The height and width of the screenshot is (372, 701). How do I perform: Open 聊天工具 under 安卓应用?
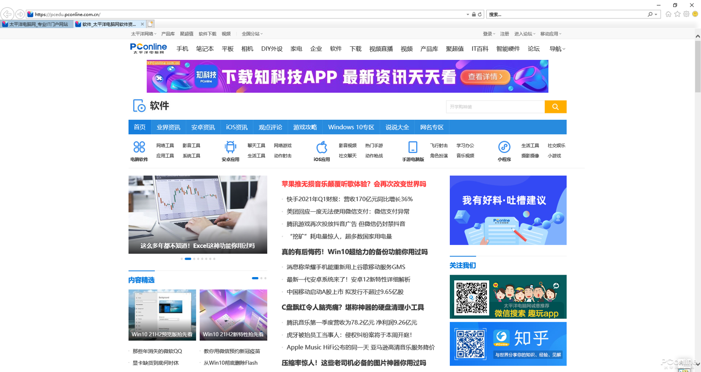click(x=256, y=146)
